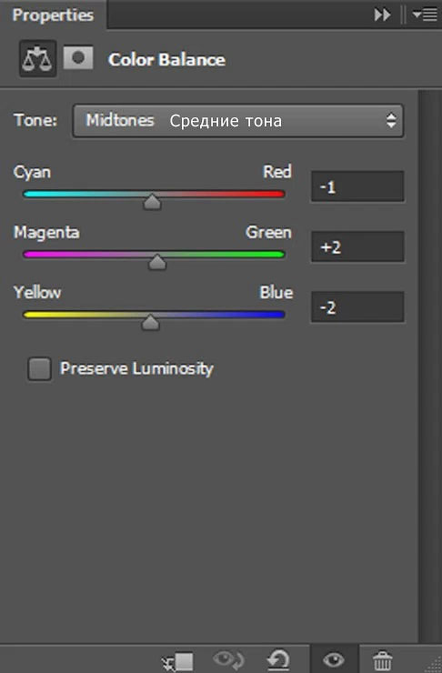The height and width of the screenshot is (673, 442).
Task: Click the Cyan-Red slider handle
Action: tap(153, 201)
